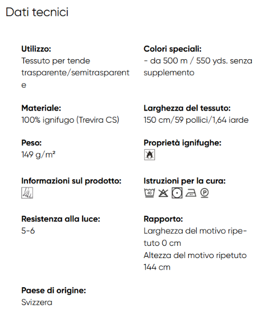The height and width of the screenshot is (312, 276).
Task: Click the Istruzioni per la cura label
Action: [185, 181]
